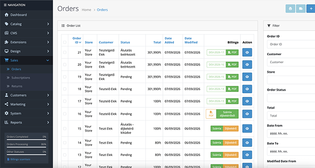The width and height of the screenshot is (315, 168).
Task: Expand the Design menu chevron
Action: pyautogui.click(x=48, y=51)
